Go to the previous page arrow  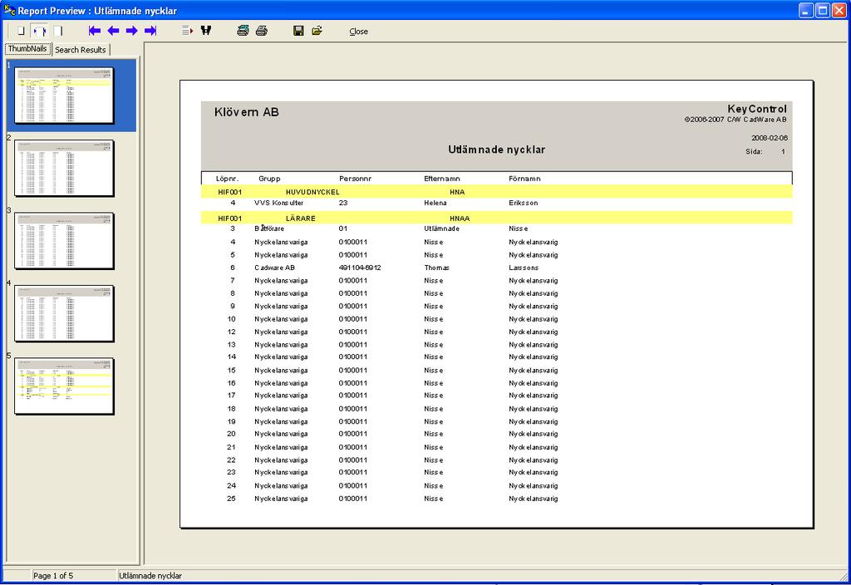113,31
